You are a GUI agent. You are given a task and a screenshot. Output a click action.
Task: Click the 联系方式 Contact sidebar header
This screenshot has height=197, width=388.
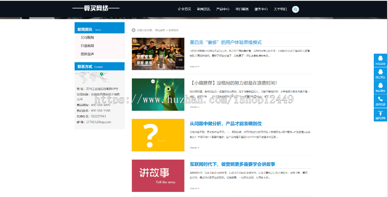[100, 67]
